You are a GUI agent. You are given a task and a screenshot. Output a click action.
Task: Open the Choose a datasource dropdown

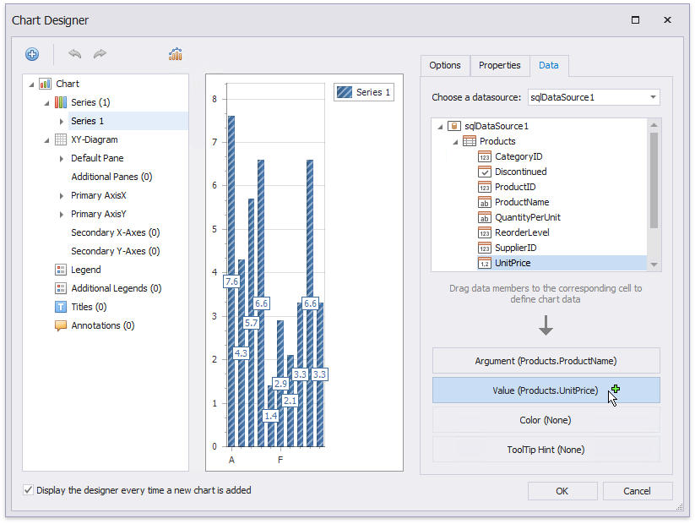(653, 97)
